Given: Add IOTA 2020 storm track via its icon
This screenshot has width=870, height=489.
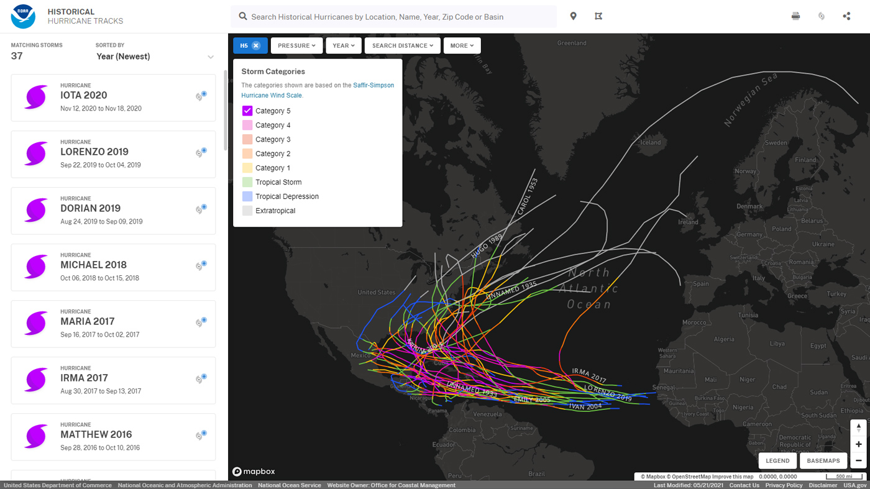Looking at the screenshot, I should point(201,96).
